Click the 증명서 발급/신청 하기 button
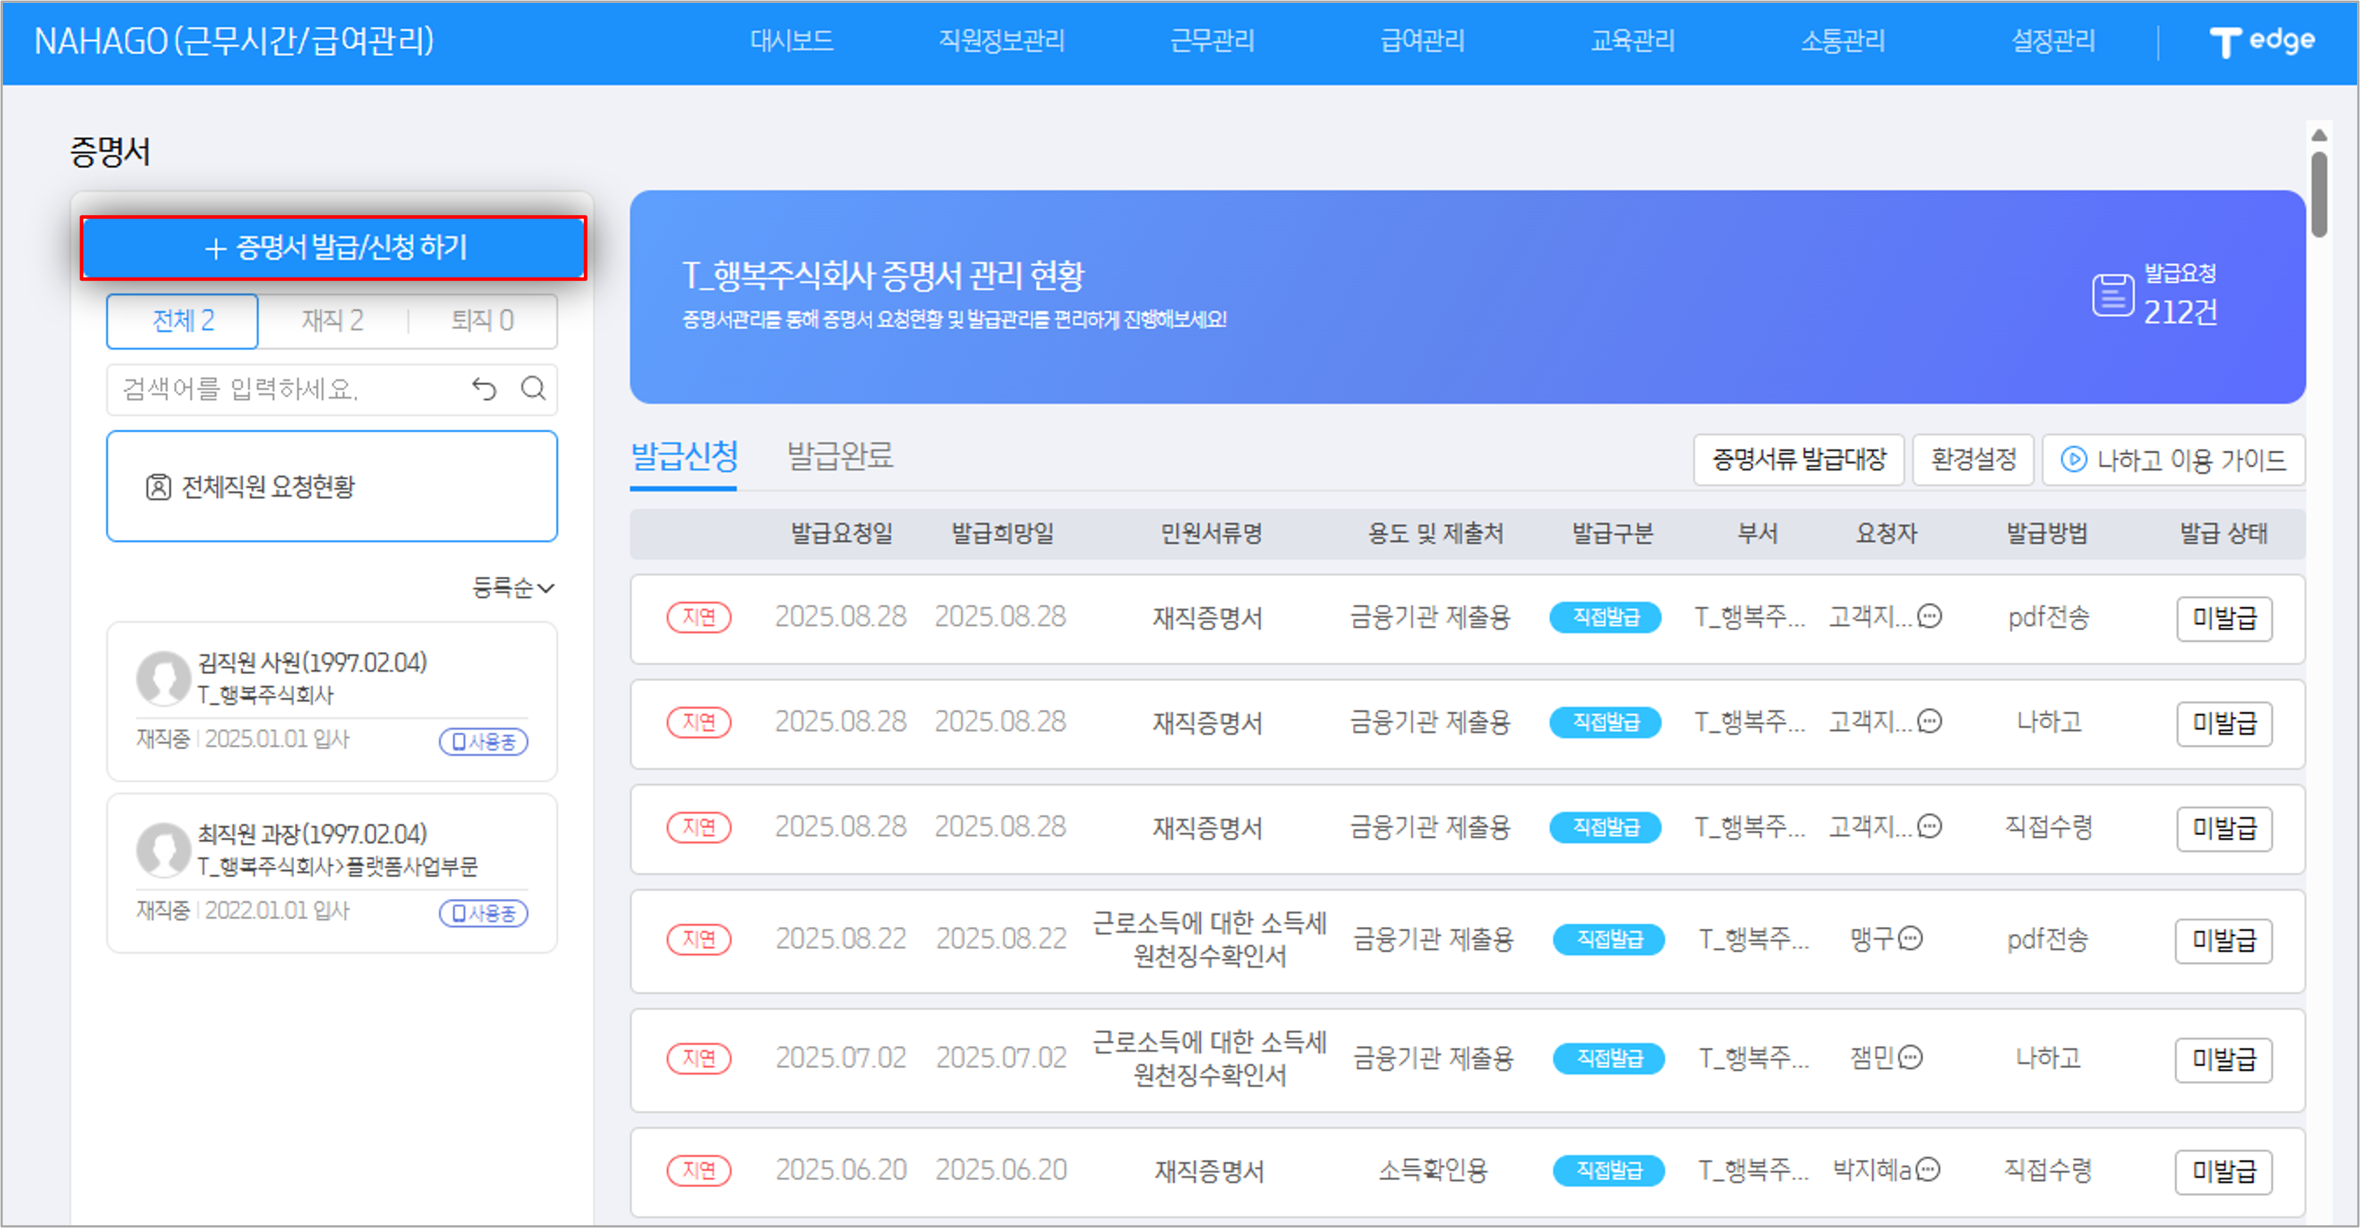Screen dimensions: 2360x1228 click(334, 247)
